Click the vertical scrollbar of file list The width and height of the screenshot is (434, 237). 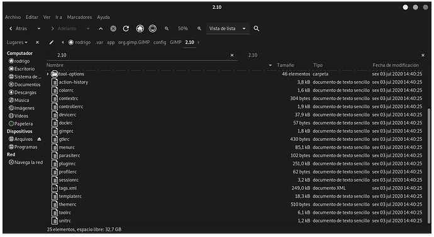pyautogui.click(x=429, y=166)
